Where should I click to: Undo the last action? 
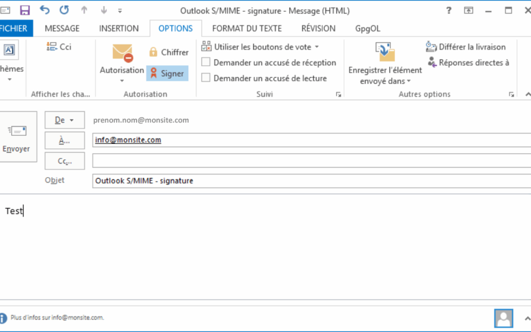(44, 10)
